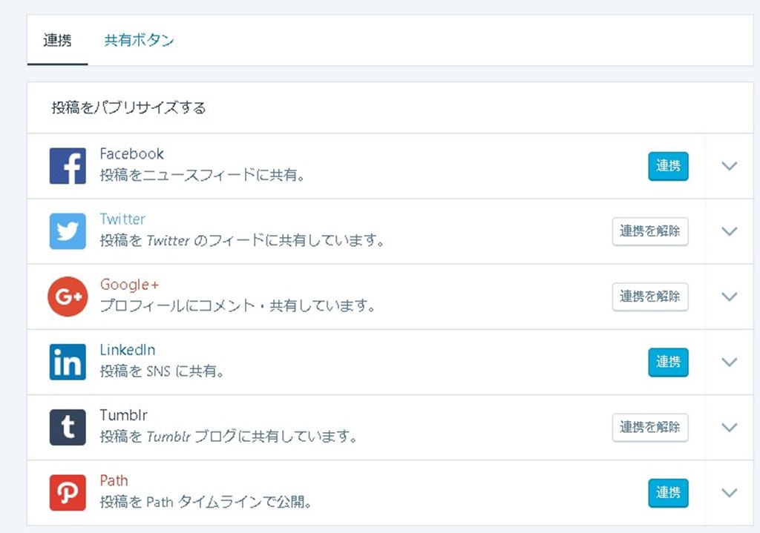760x533 pixels.
Task: Disconnect Tumblr using 連携を解除
Action: click(x=649, y=427)
